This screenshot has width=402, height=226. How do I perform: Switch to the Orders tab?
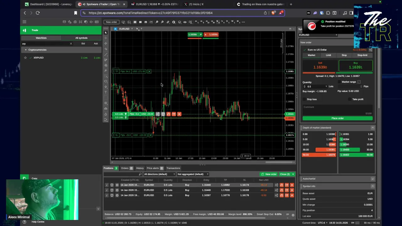coord(127,168)
